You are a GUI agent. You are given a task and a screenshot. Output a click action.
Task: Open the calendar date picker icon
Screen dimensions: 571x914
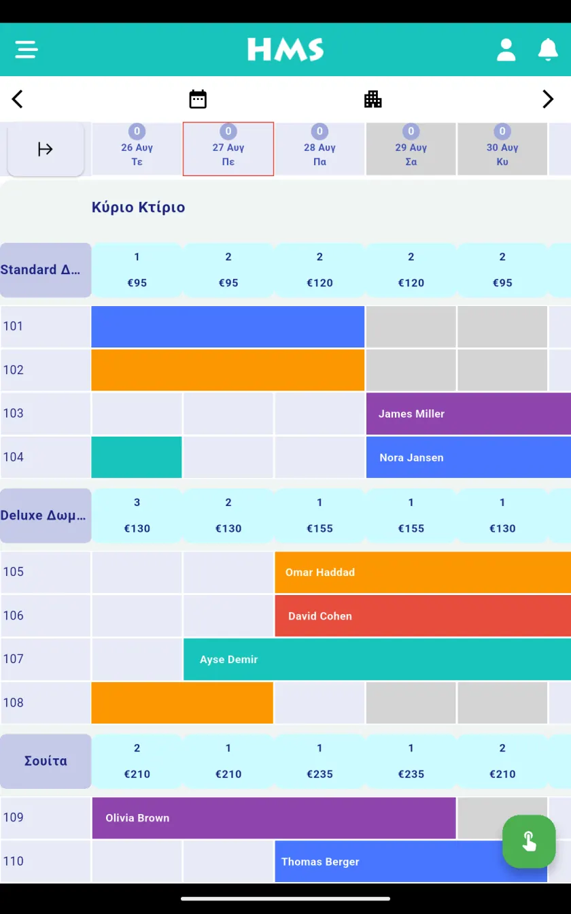click(198, 99)
